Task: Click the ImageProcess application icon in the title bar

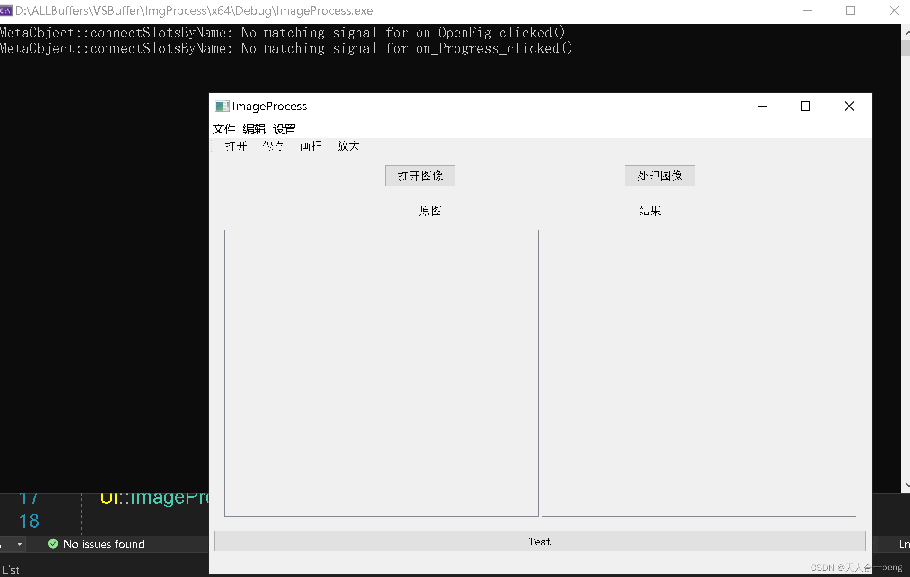Action: tap(222, 106)
